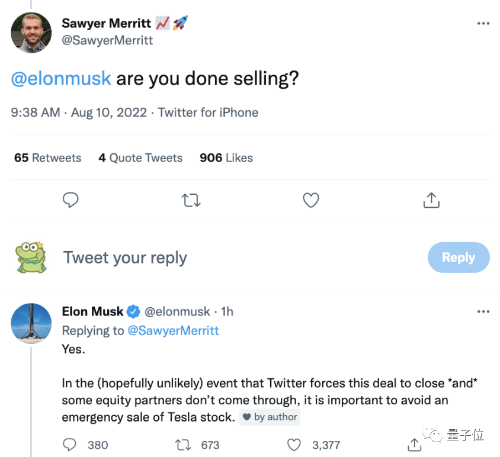Open Sawyer Merritt's profile picture
This screenshot has width=500, height=457.
pyautogui.click(x=31, y=33)
